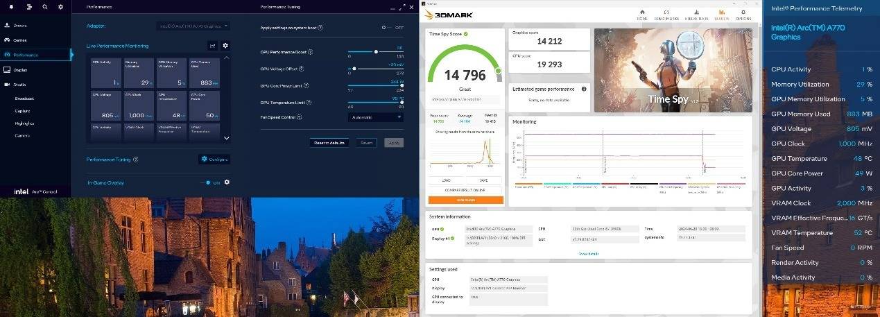Click the GPU Temperature Limit slider
Image resolution: width=880 pixels, height=317 pixels.
[375, 103]
